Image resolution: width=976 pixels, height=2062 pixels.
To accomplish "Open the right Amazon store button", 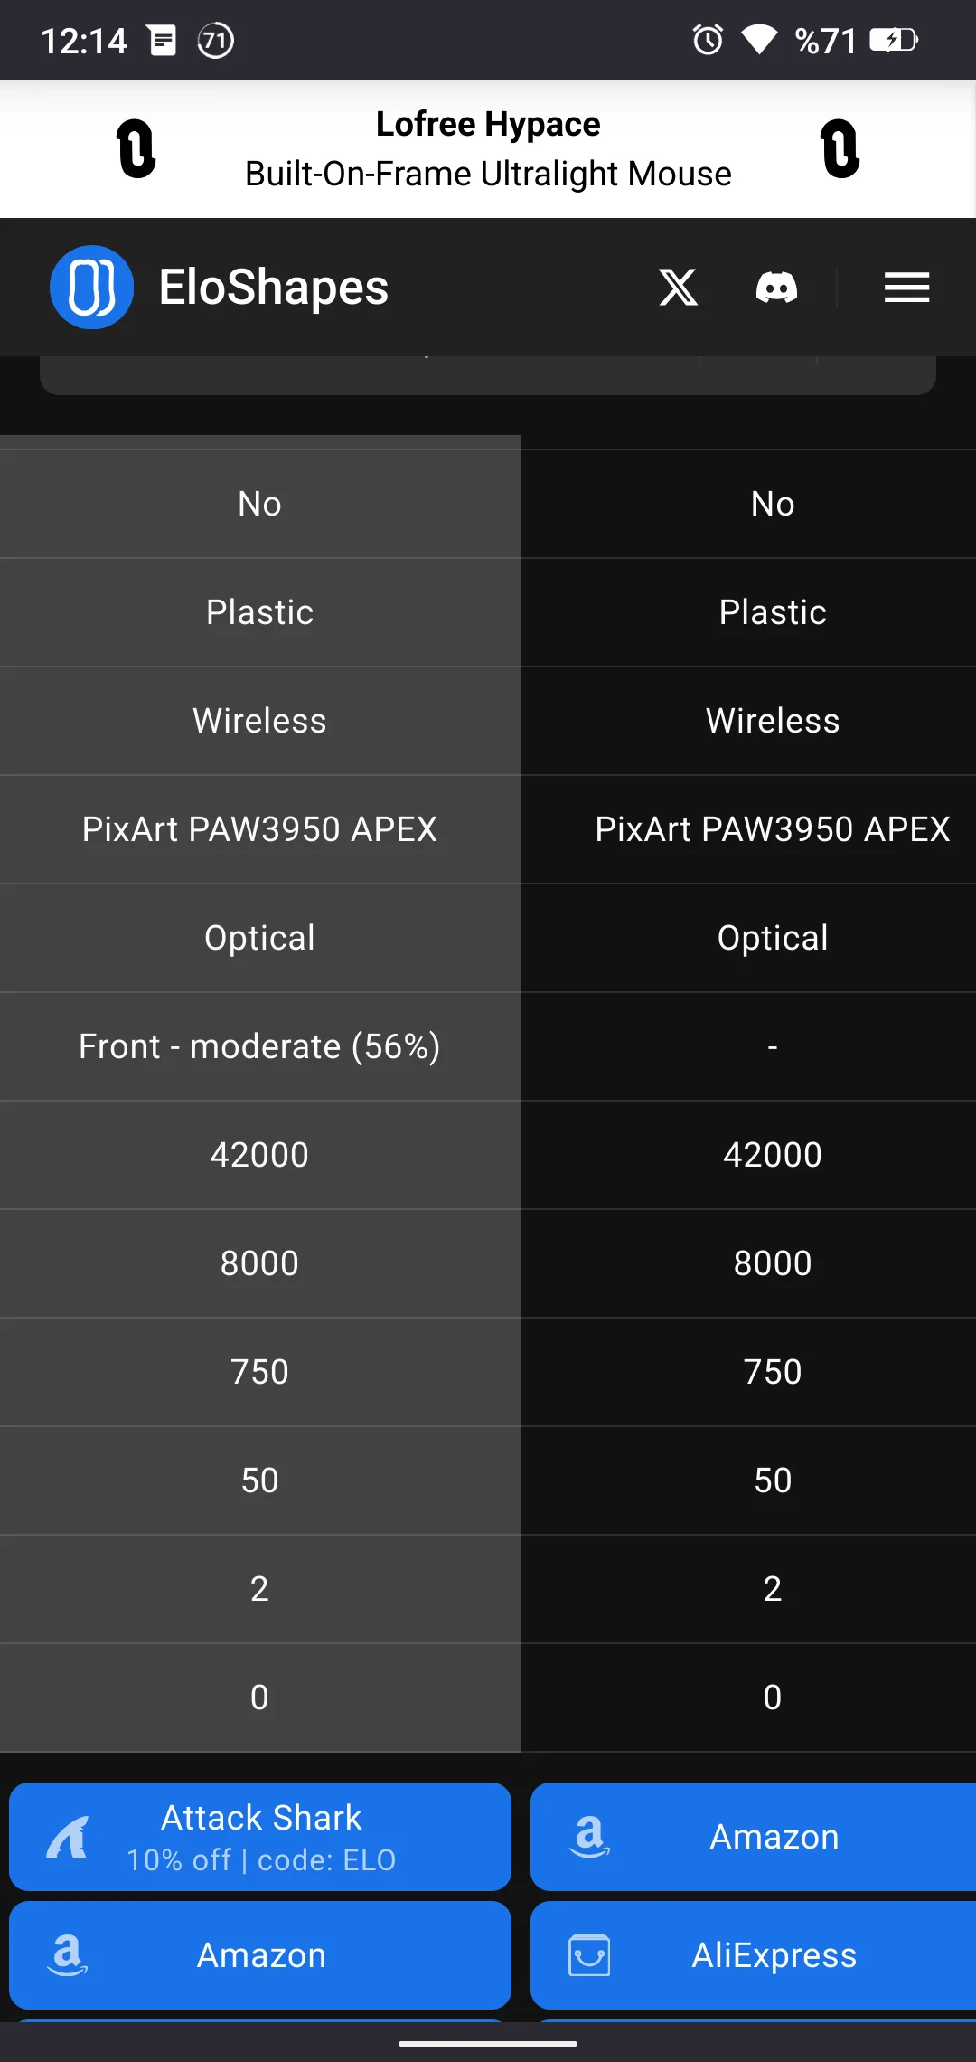I will click(x=754, y=1836).
